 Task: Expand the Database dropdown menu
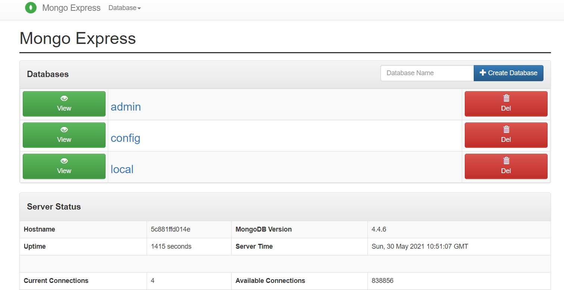point(125,8)
